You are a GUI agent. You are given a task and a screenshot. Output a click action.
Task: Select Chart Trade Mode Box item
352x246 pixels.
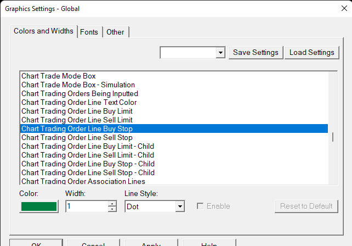62,76
